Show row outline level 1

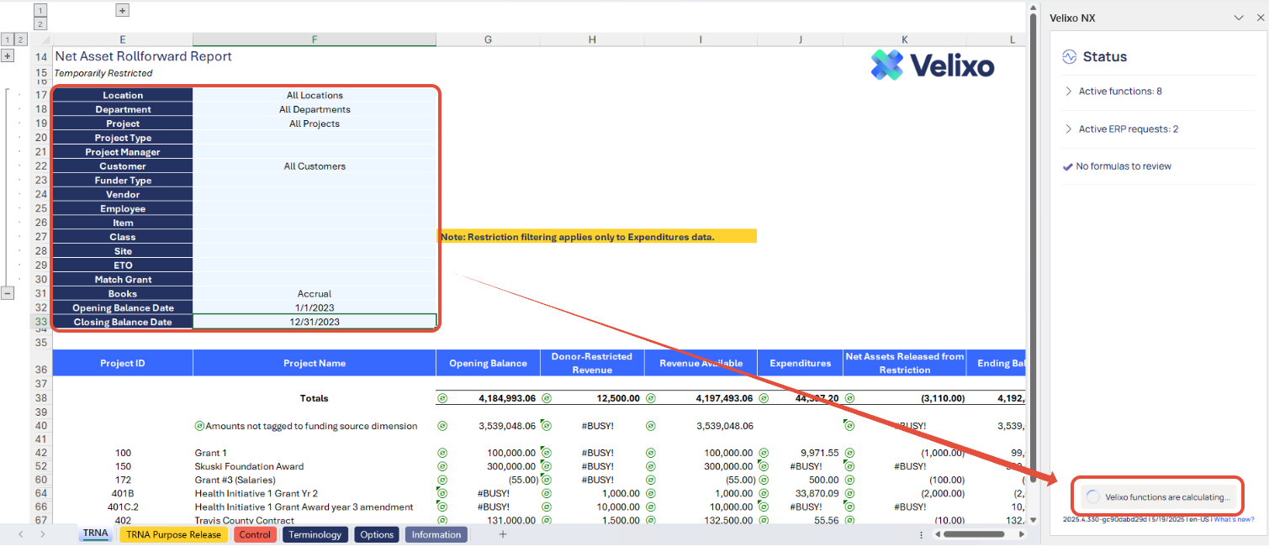pyautogui.click(x=8, y=39)
